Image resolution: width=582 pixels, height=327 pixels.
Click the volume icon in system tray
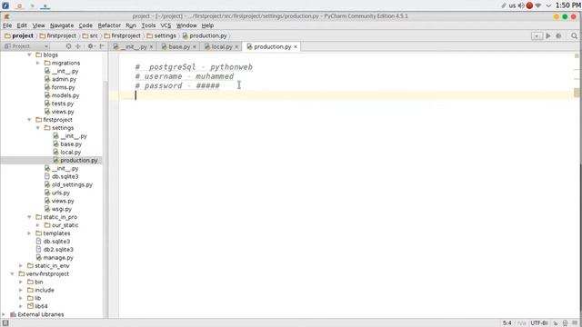[521, 5]
